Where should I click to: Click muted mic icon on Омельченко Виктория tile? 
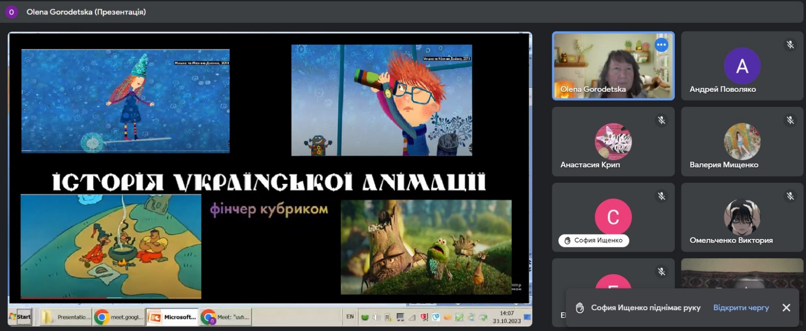(790, 196)
